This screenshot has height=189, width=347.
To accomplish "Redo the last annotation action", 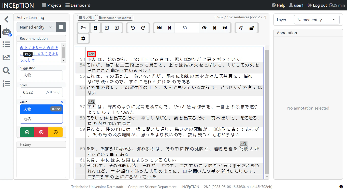I will coord(143,28).
